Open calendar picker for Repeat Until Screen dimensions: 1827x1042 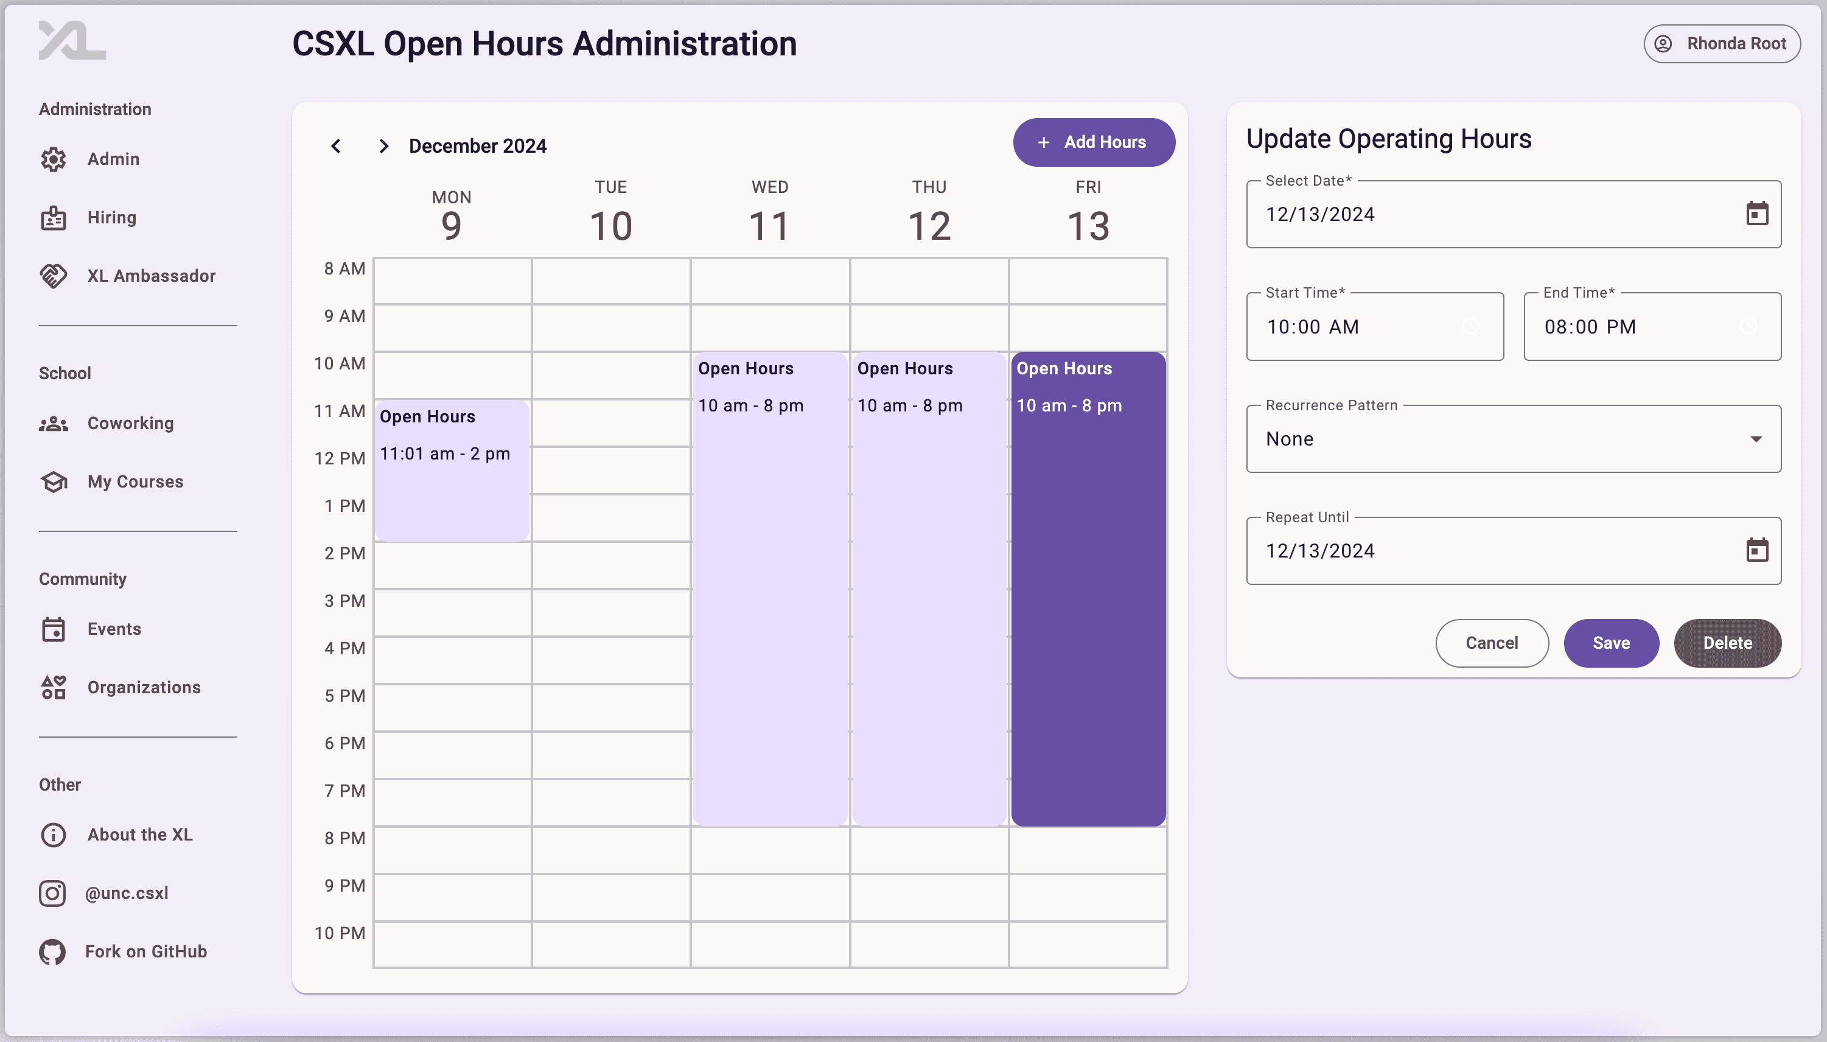(x=1756, y=550)
